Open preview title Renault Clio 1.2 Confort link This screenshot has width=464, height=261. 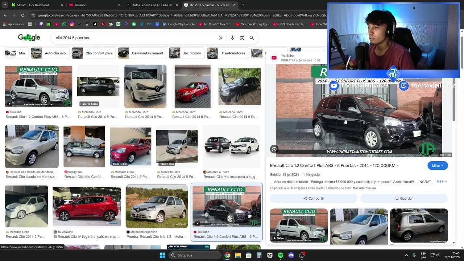(x=334, y=166)
